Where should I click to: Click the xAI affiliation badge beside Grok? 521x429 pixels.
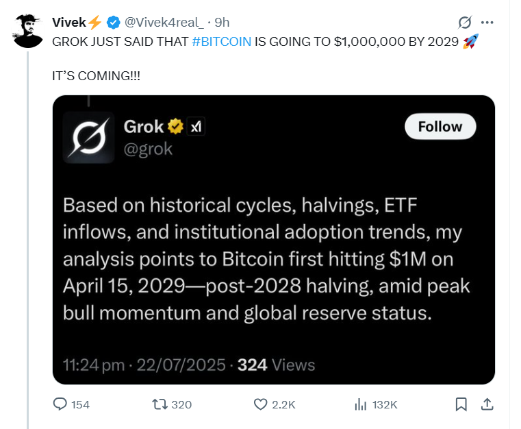[196, 126]
